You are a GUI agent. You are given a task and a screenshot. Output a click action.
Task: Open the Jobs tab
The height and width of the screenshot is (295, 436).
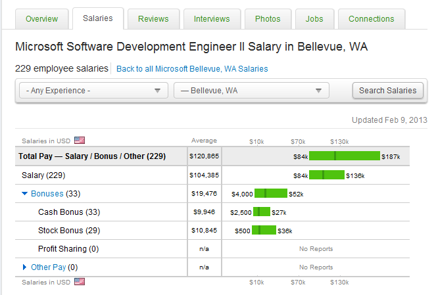(314, 19)
